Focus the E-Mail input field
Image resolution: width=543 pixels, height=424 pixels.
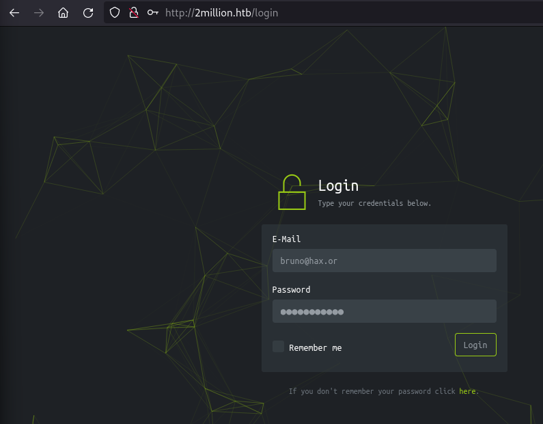coord(384,261)
